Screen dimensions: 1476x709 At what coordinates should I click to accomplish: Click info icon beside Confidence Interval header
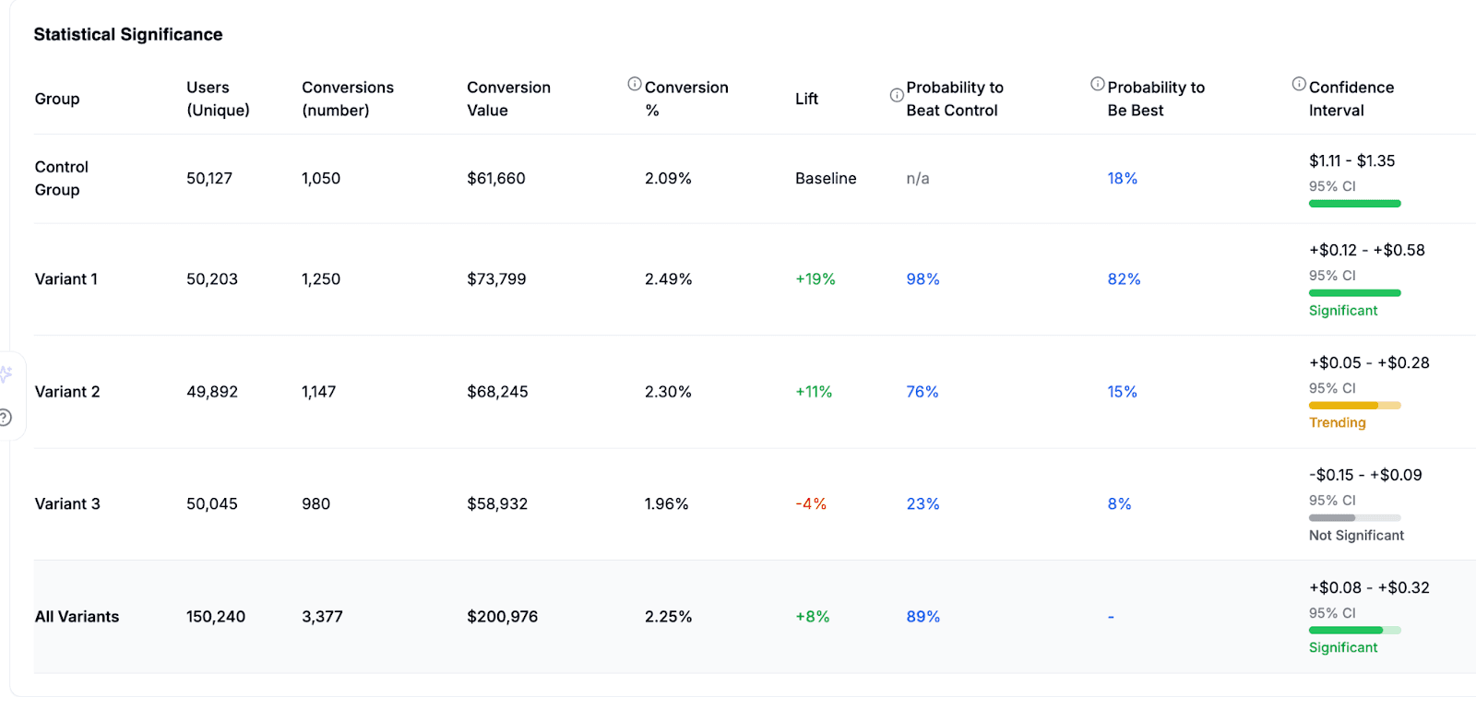coord(1299,84)
